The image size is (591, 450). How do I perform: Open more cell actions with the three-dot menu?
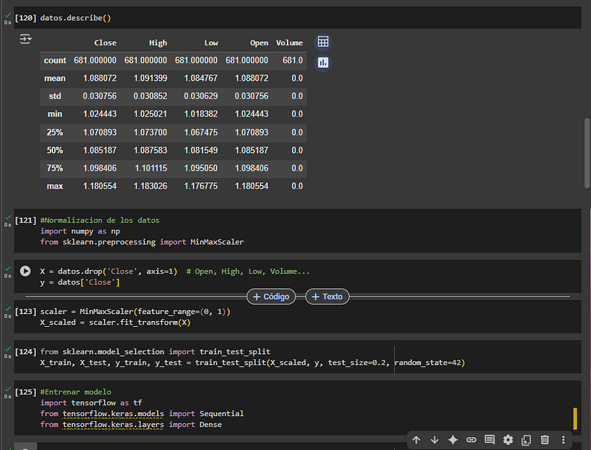(563, 439)
